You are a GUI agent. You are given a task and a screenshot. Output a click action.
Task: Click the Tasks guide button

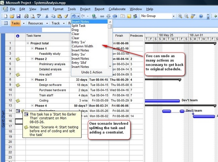click(x=15, y=23)
